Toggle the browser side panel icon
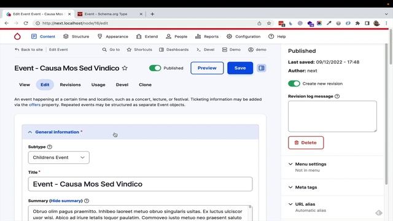The width and height of the screenshot is (393, 221). [x=367, y=23]
